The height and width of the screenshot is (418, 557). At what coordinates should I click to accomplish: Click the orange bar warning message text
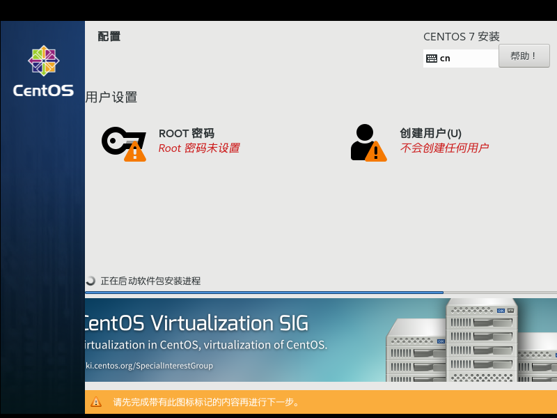pos(206,402)
